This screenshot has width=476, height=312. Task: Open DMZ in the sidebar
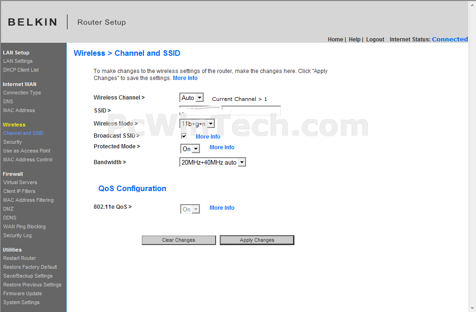point(8,209)
